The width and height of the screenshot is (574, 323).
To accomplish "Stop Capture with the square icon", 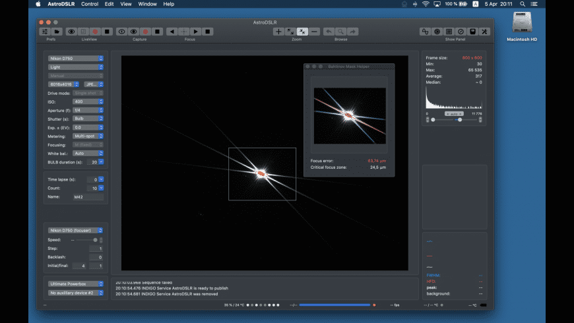I will click(158, 32).
